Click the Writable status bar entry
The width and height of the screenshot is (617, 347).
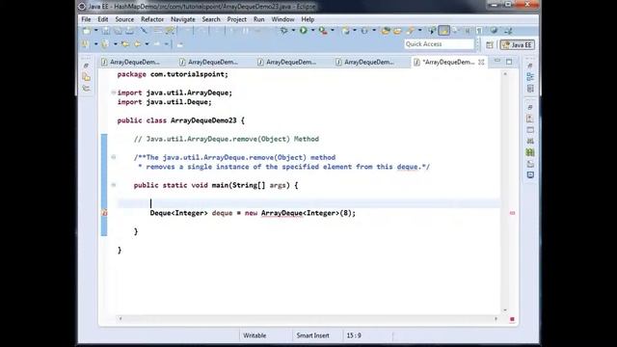click(x=255, y=335)
